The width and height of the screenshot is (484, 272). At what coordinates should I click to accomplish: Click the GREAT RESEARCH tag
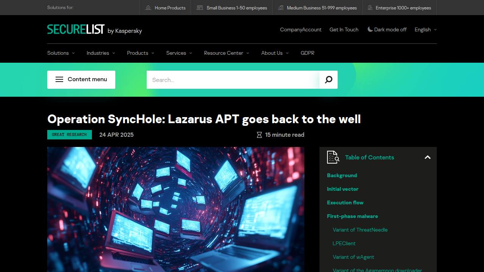tap(70, 134)
